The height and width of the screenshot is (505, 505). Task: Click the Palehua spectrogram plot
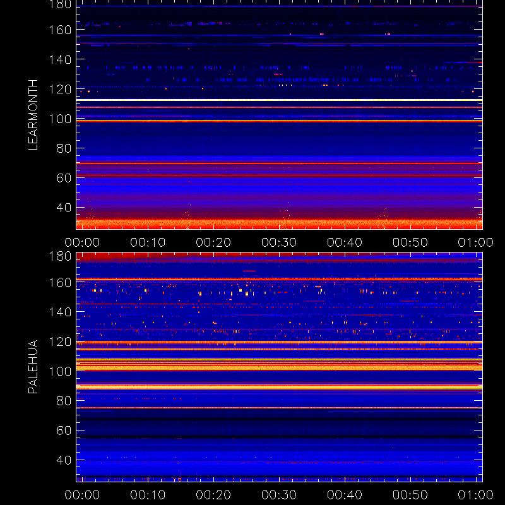tap(279, 367)
